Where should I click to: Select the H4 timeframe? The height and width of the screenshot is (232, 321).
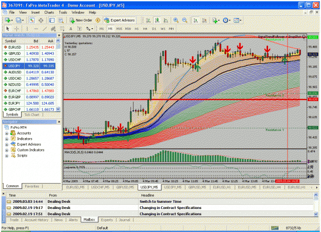tap(145, 29)
